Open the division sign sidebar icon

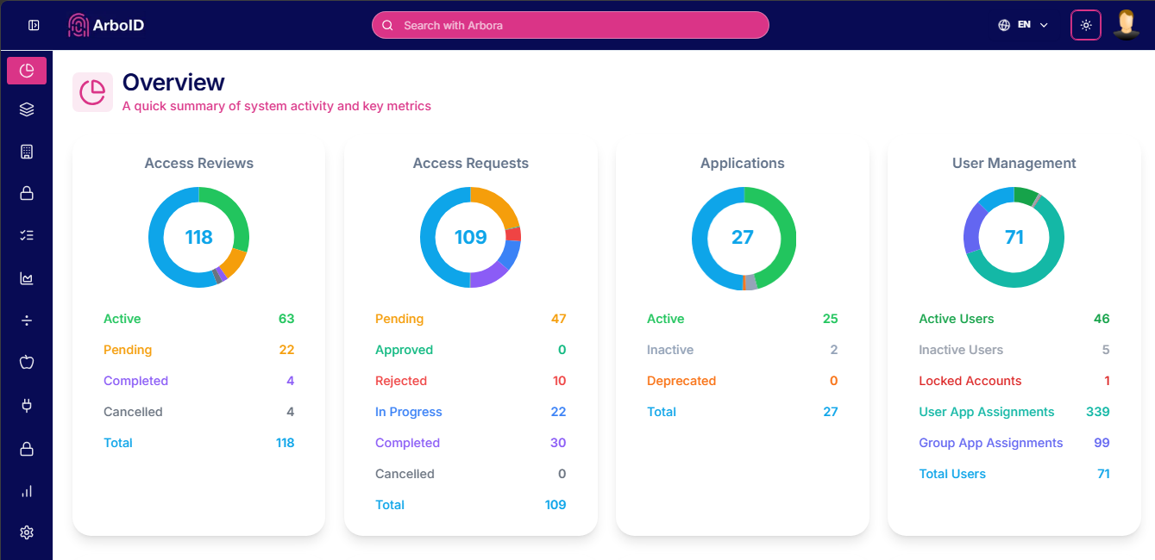pos(27,320)
